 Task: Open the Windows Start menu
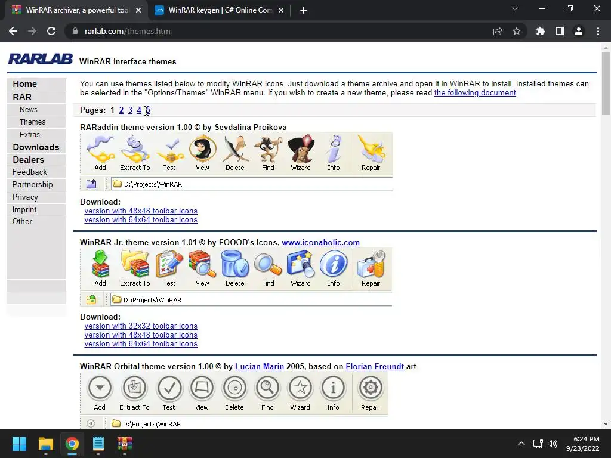(19, 444)
